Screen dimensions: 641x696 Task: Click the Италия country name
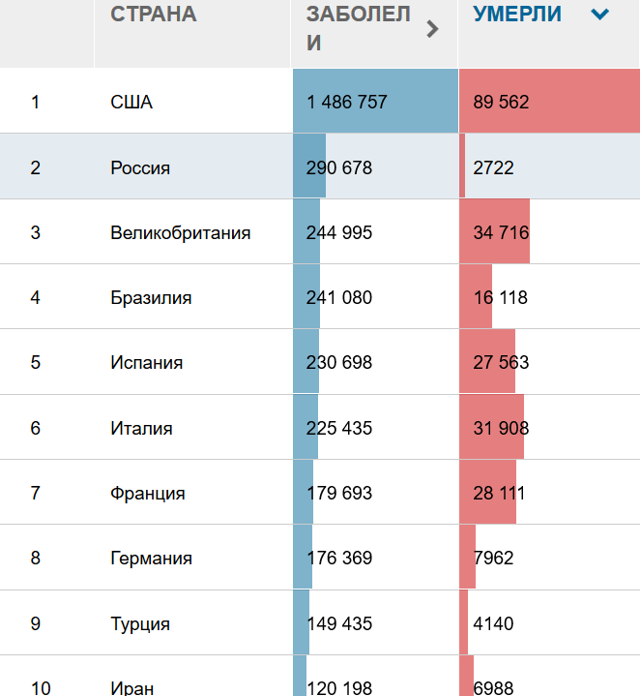coord(141,428)
